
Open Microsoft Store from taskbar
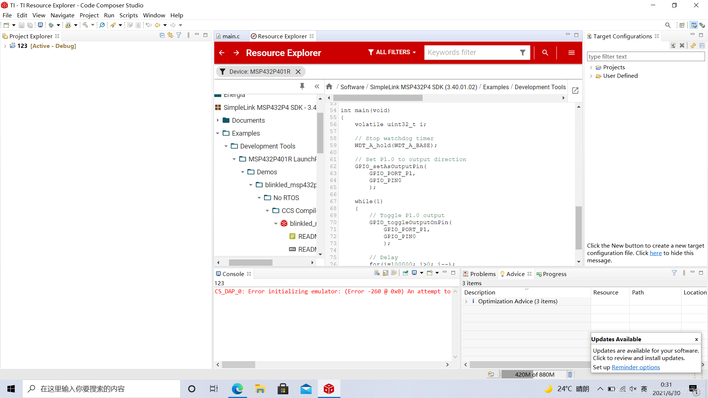pos(283,389)
